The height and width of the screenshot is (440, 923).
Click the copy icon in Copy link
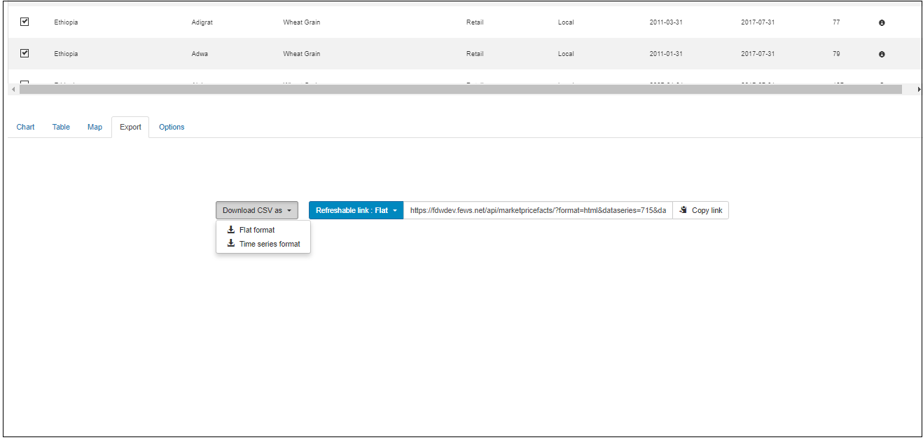click(683, 210)
